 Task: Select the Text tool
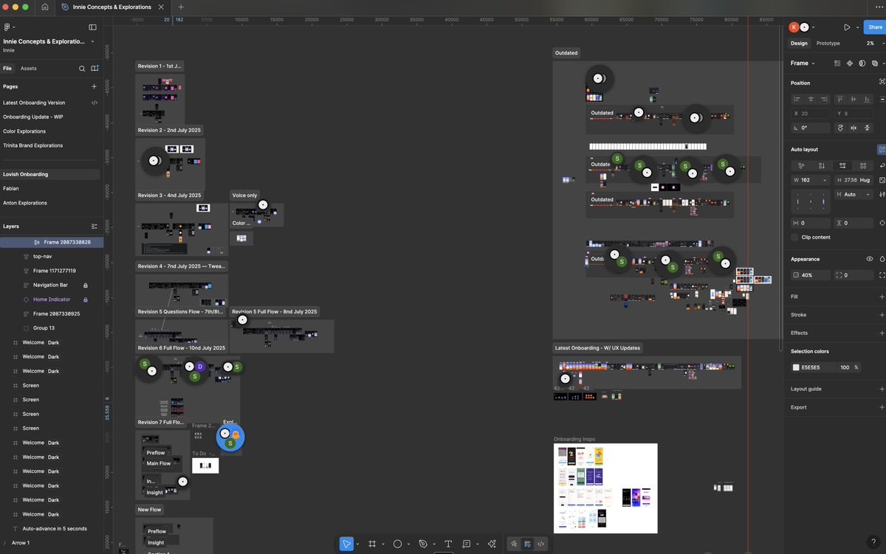[x=447, y=544]
